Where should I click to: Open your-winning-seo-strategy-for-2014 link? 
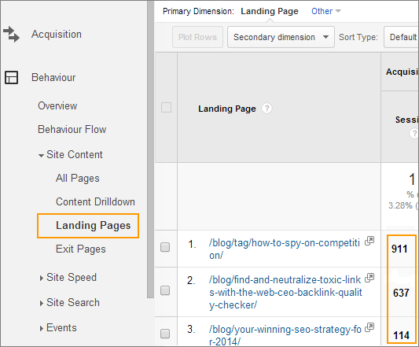point(285,335)
